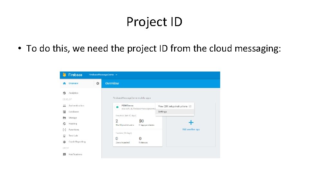This screenshot has width=309, height=174.
Task: Click the Database sidebar icon
Action: (x=64, y=112)
